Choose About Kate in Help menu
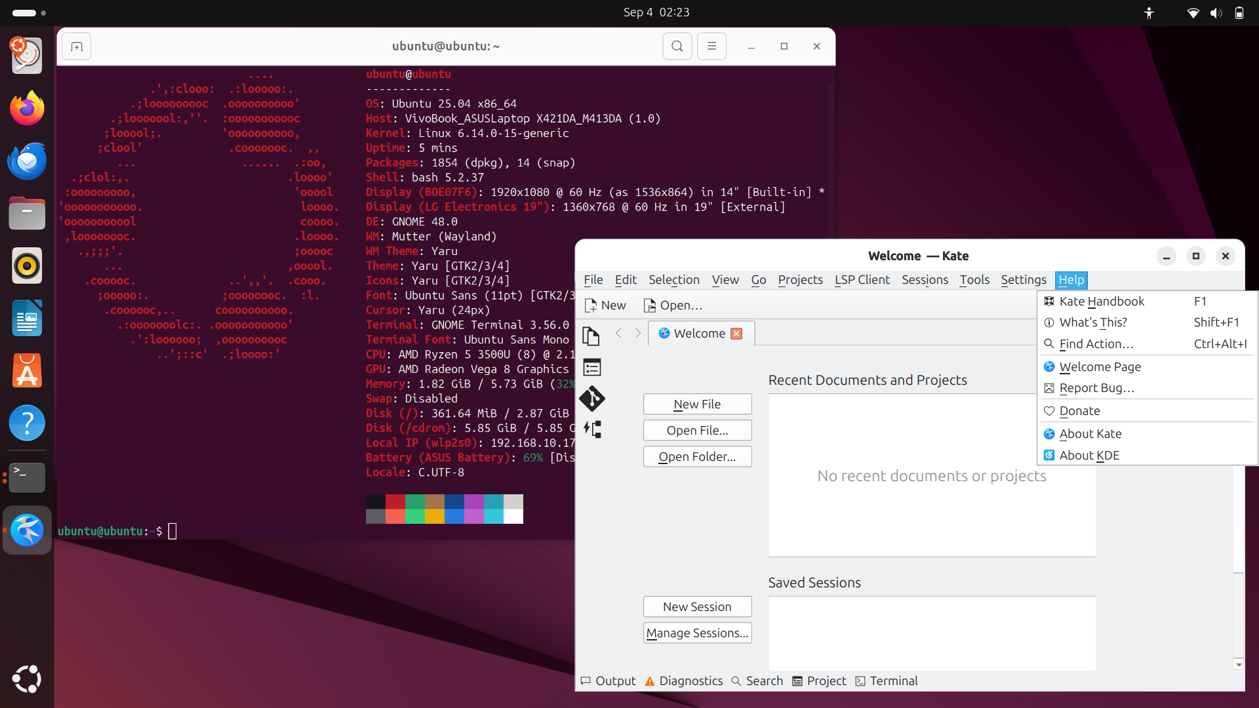Image resolution: width=1259 pixels, height=708 pixels. point(1148,434)
